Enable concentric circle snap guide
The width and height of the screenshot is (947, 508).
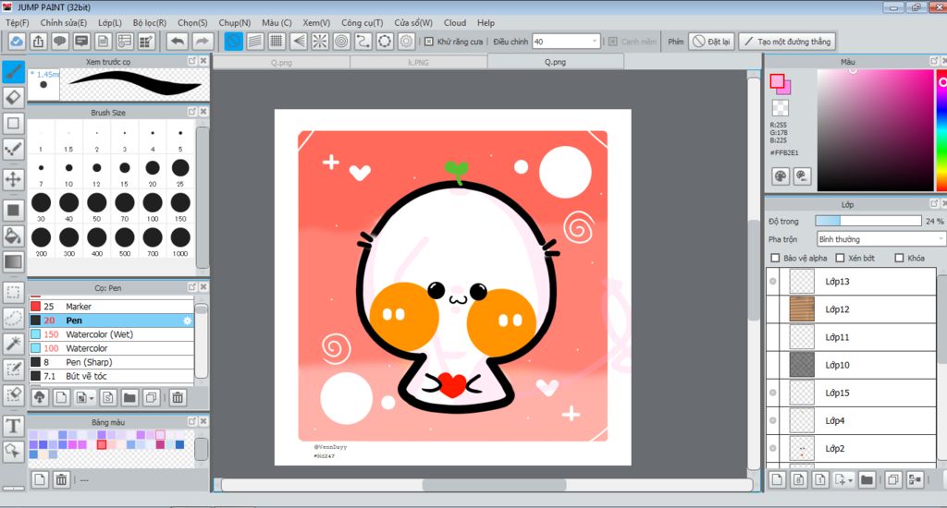tap(341, 42)
